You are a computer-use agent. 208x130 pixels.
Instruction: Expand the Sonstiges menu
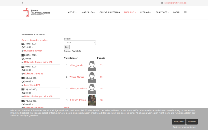pyautogui.click(x=162, y=12)
